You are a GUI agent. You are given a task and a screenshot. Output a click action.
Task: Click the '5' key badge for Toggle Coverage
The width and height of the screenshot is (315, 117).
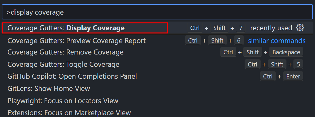298,64
